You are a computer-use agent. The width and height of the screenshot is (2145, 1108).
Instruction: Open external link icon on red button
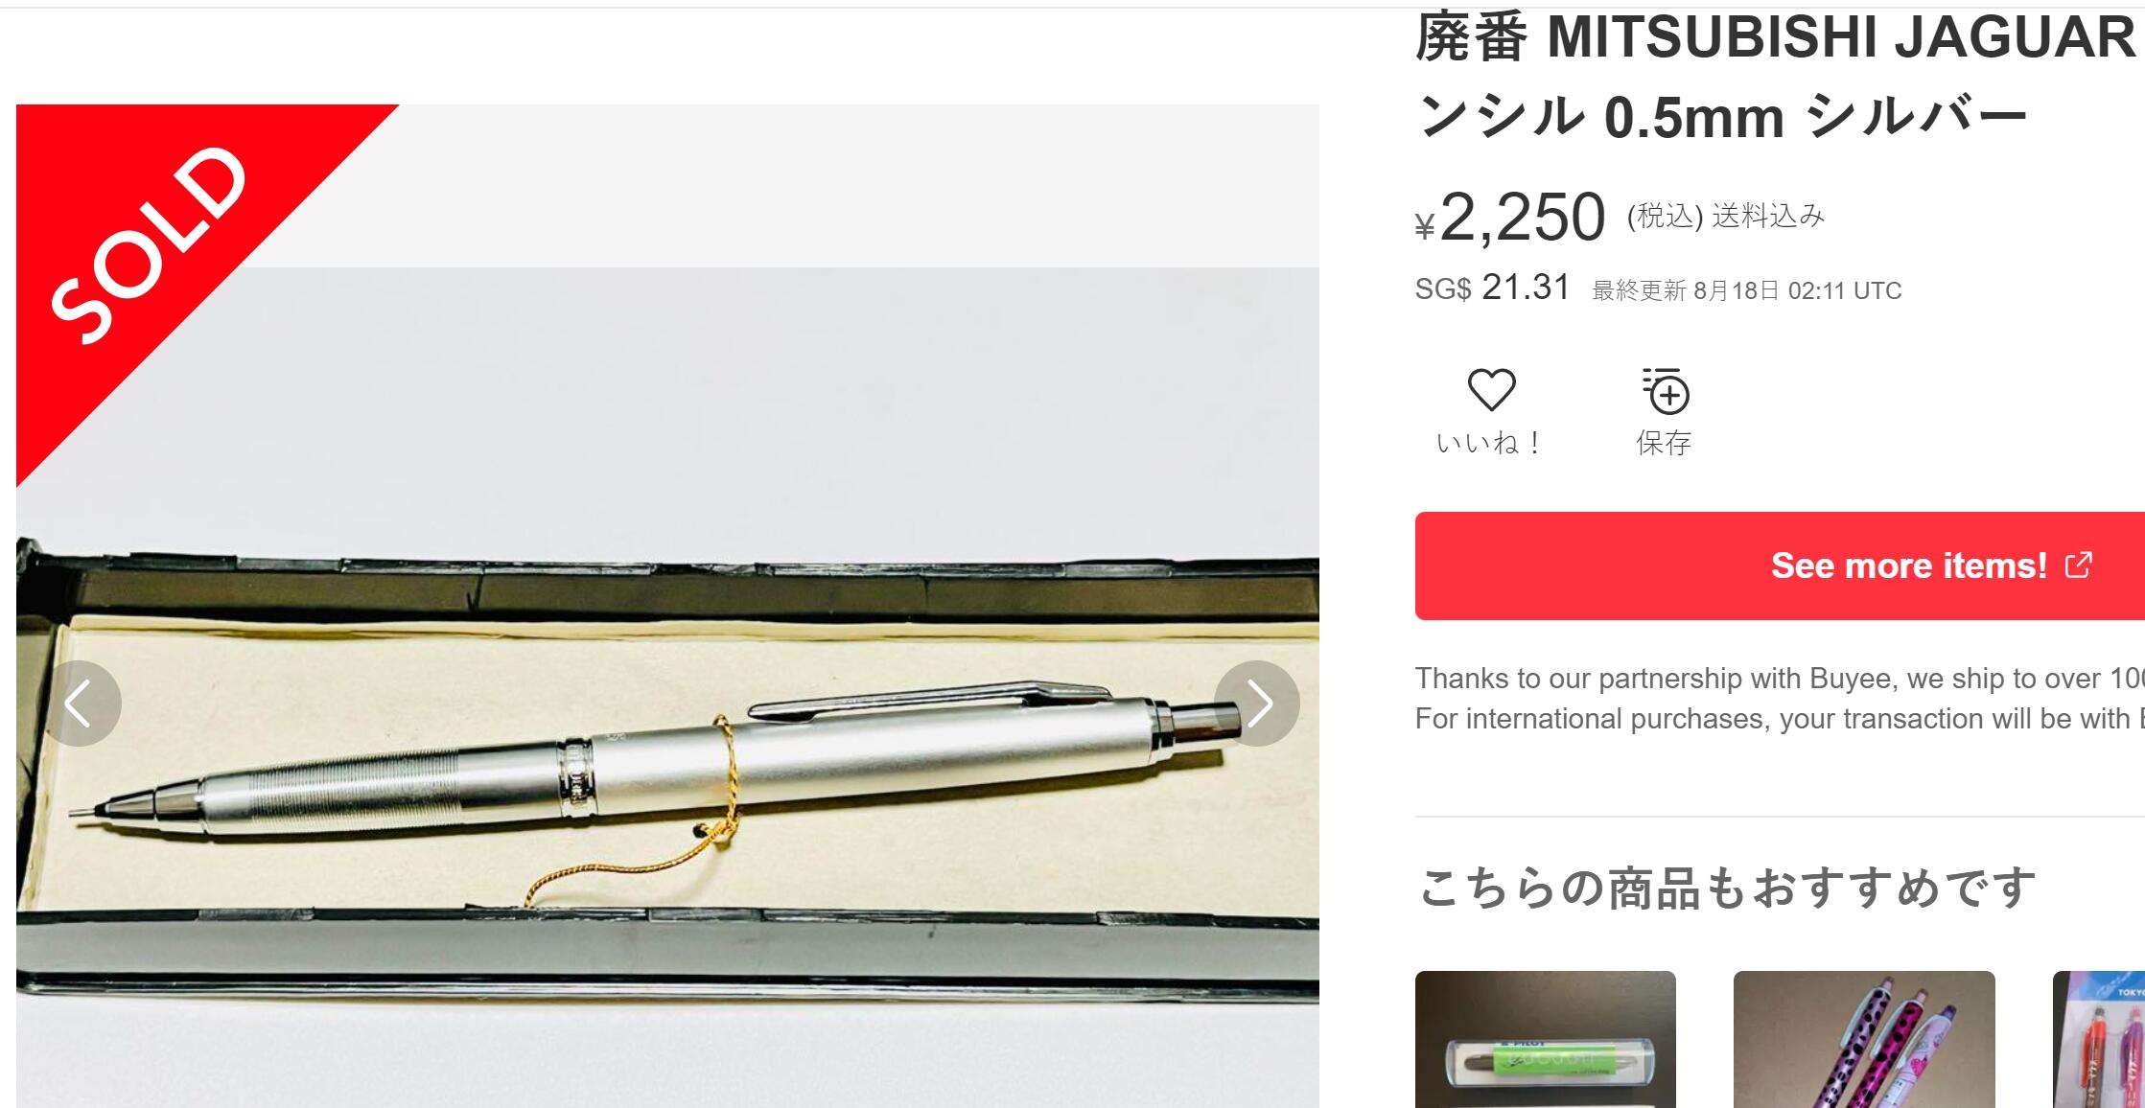point(2078,565)
